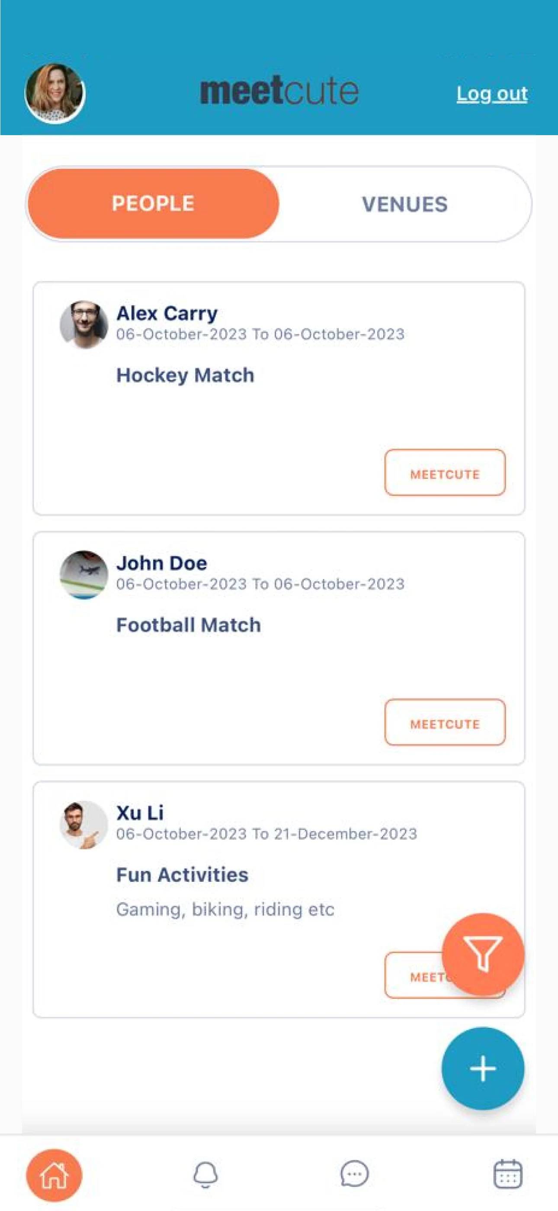Select the Hockey Match event title

pos(185,375)
